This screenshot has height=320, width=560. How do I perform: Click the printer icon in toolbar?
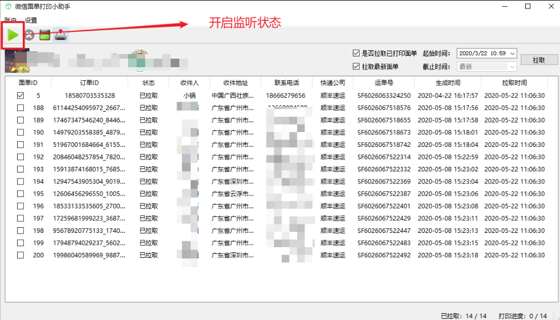pos(61,35)
